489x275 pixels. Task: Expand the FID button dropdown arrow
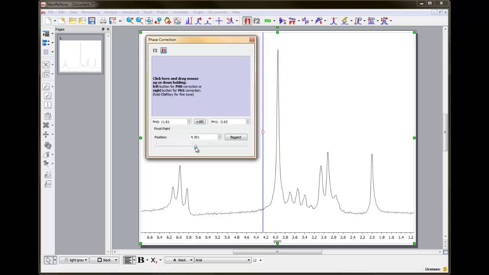[274, 21]
